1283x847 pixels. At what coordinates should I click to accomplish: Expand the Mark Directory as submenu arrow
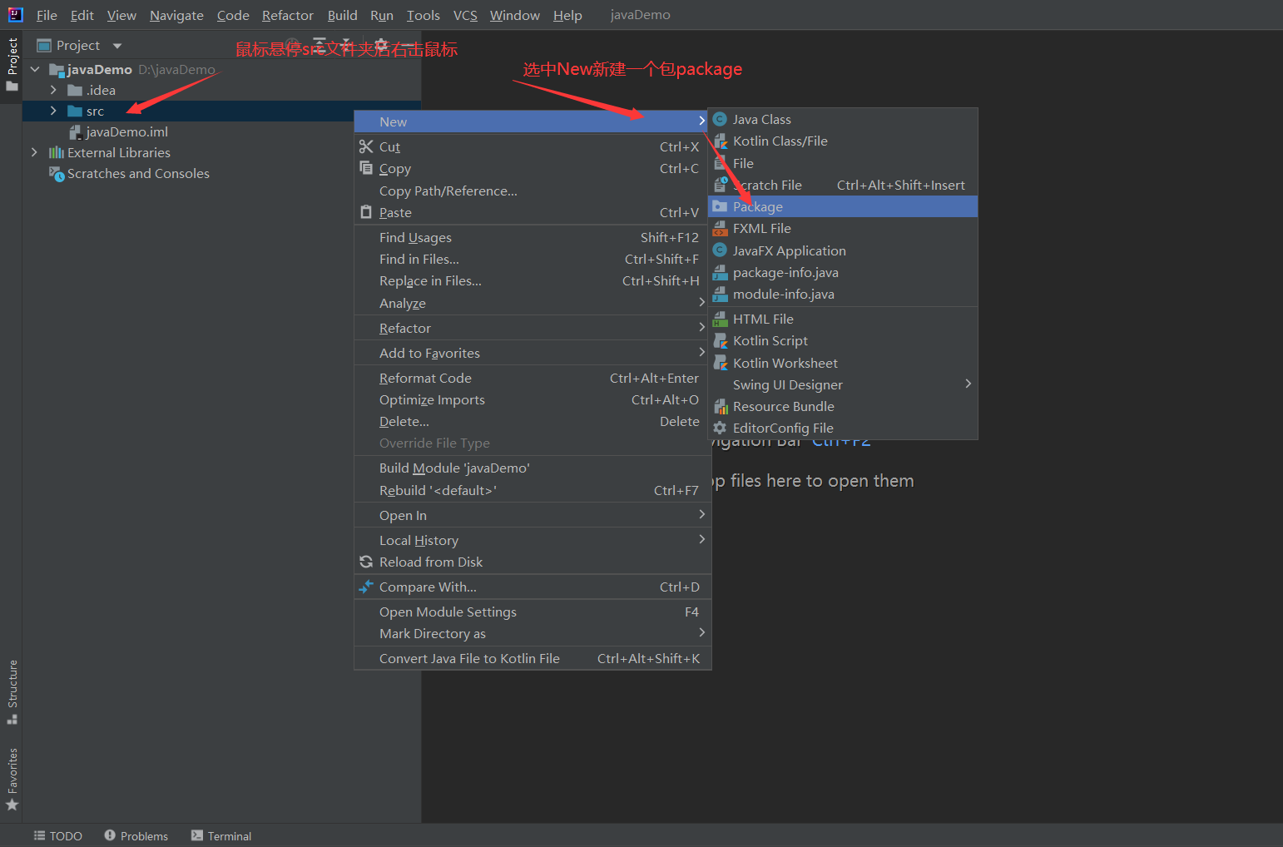[702, 632]
